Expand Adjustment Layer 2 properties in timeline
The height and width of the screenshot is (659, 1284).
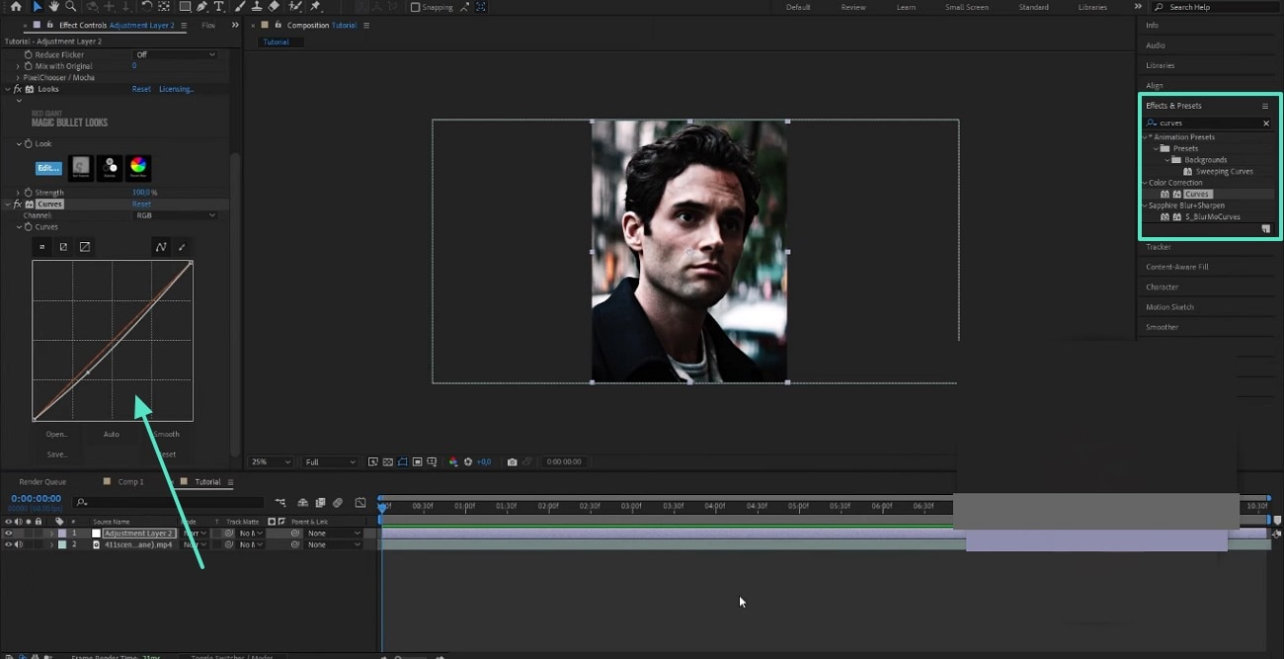(51, 534)
